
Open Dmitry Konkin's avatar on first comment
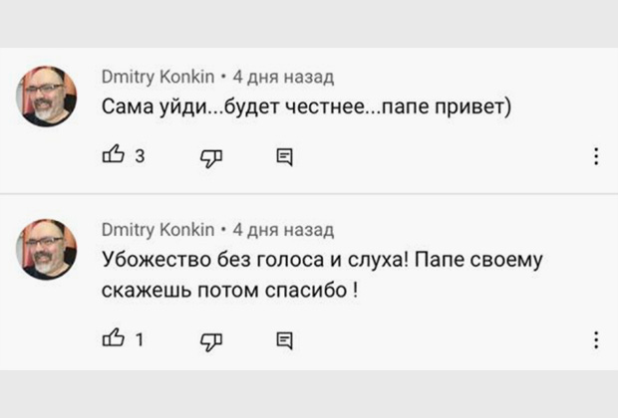point(47,96)
